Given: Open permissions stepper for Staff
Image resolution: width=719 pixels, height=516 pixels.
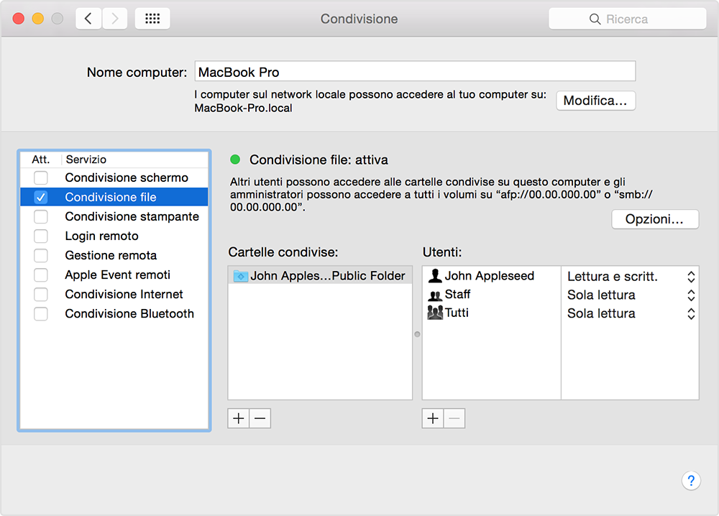Looking at the screenshot, I should (691, 295).
